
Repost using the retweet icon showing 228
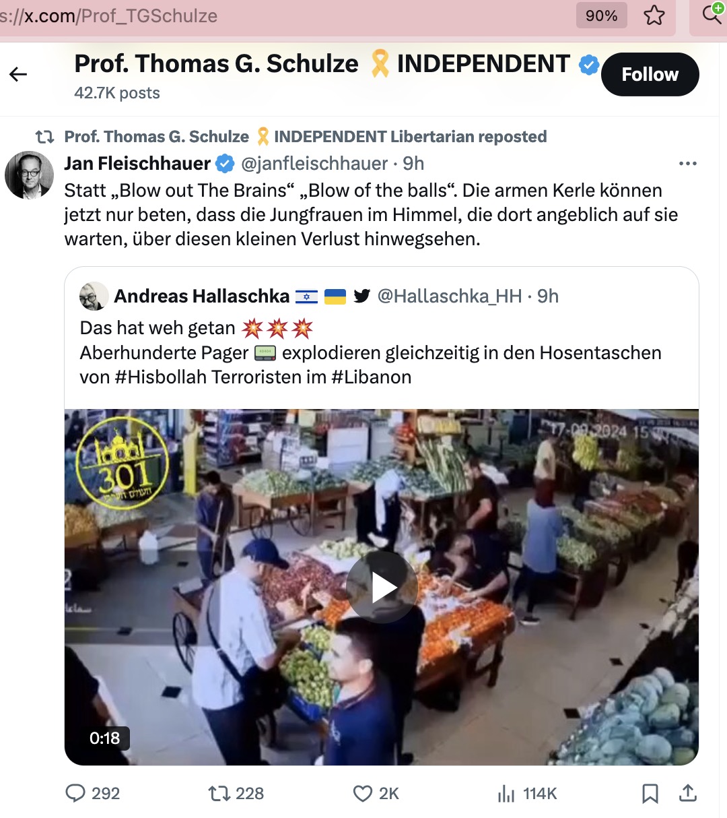pyautogui.click(x=219, y=793)
